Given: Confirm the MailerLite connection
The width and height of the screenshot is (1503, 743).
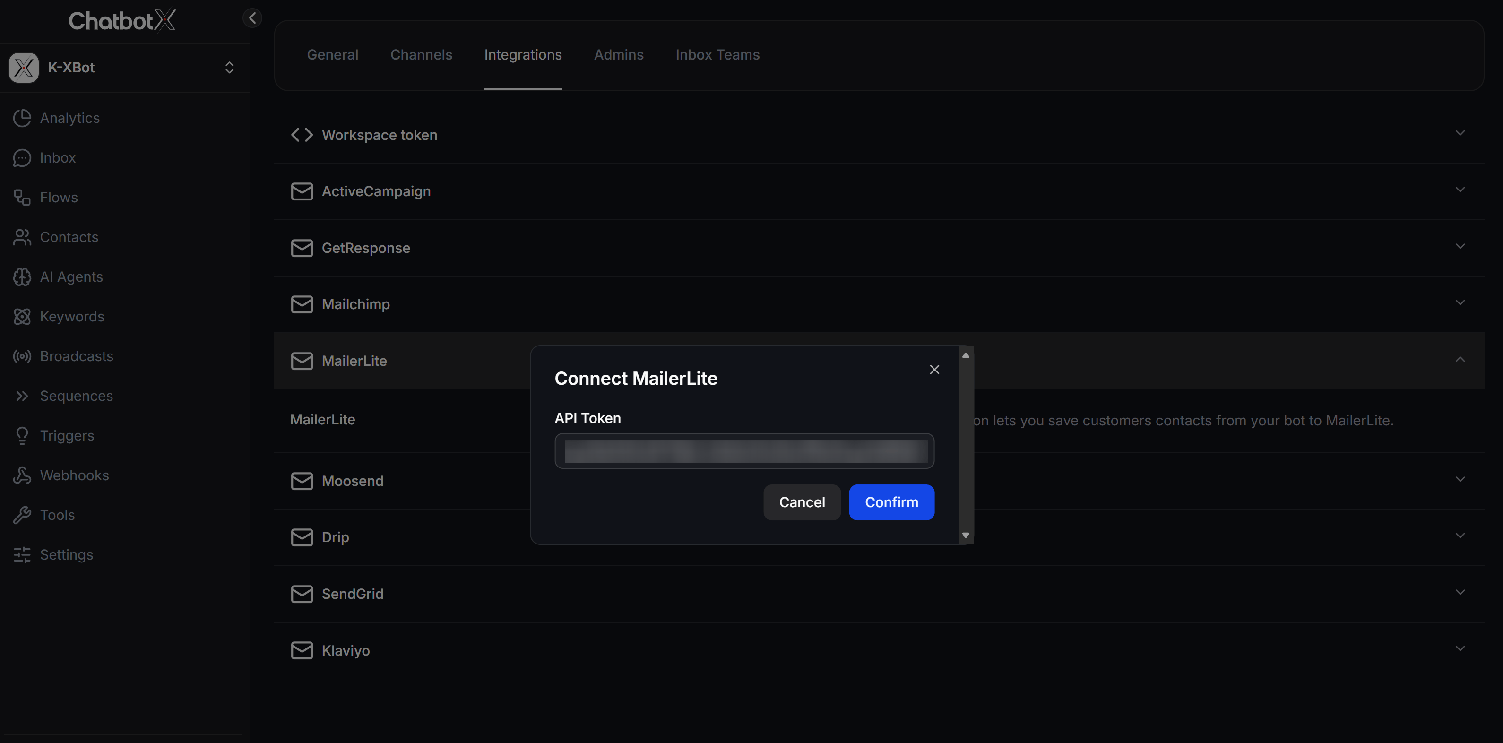Looking at the screenshot, I should click(x=891, y=502).
